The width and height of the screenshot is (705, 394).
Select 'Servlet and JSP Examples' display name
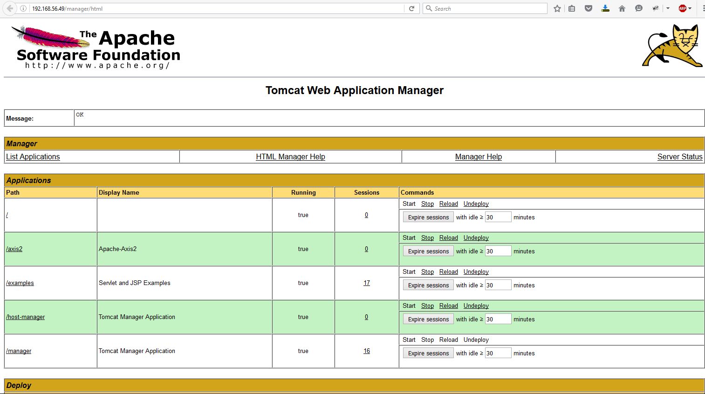point(135,283)
